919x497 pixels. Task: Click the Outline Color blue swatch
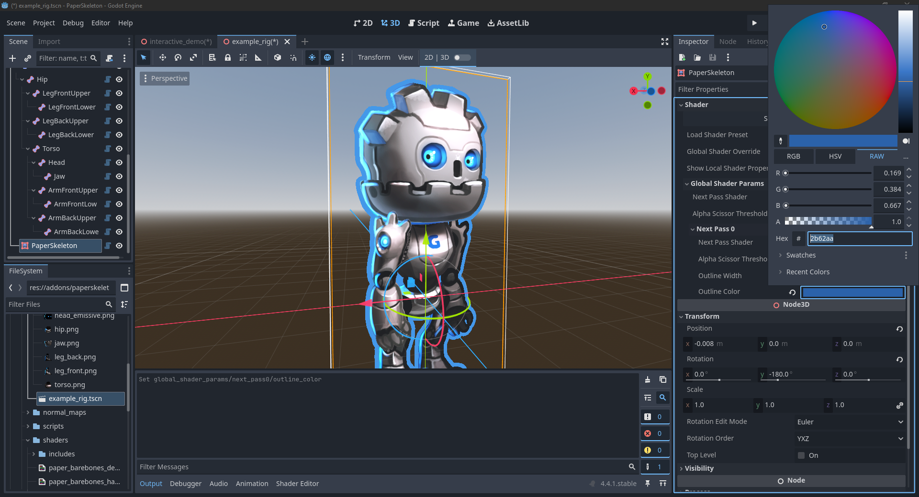pos(853,292)
